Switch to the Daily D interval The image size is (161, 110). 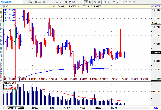108,2
